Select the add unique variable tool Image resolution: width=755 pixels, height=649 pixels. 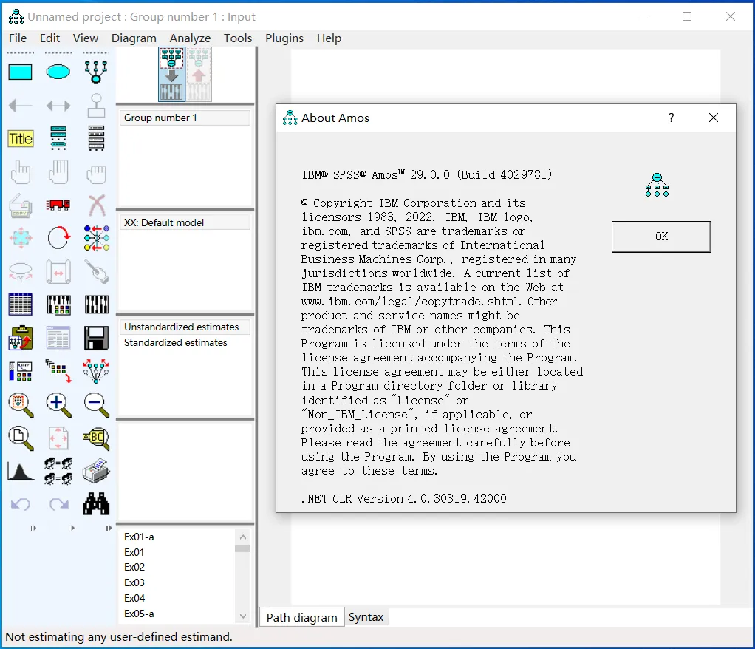click(x=96, y=106)
